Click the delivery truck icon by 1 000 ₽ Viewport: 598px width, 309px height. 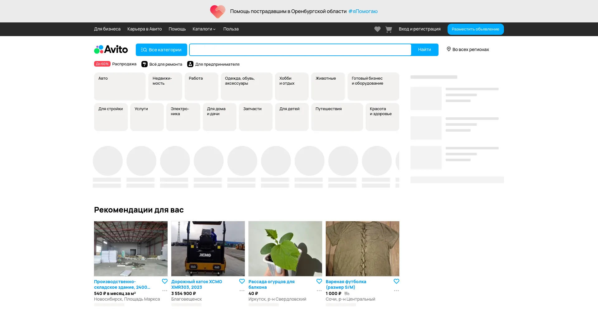pos(347,293)
